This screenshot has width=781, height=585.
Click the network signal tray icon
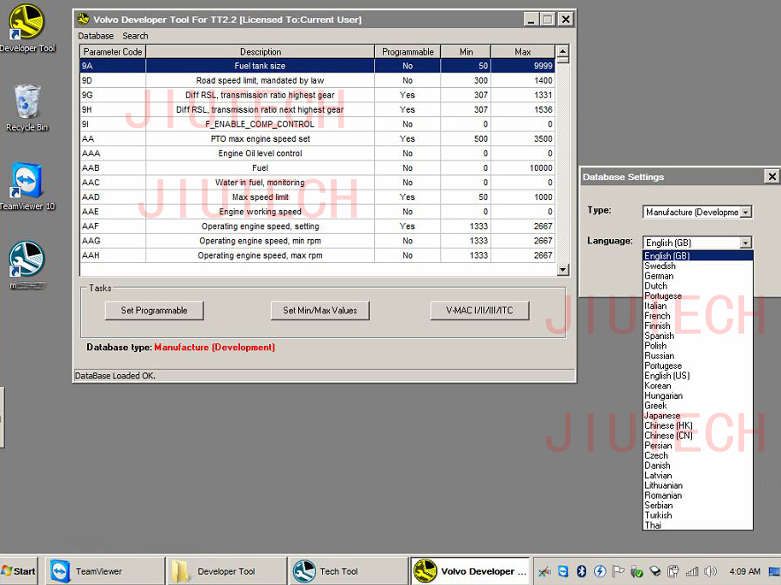pos(692,571)
